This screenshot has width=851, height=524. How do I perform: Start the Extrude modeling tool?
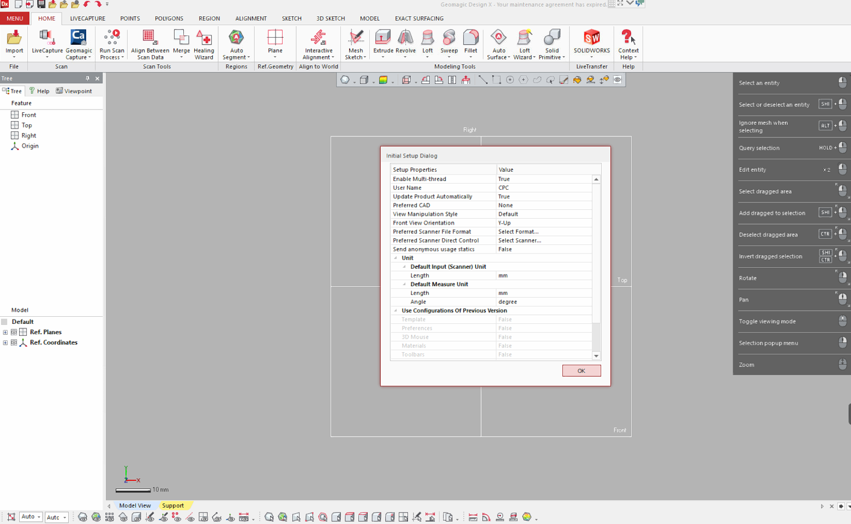click(383, 43)
